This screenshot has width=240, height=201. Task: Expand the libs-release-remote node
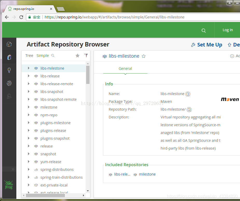(x=29, y=84)
